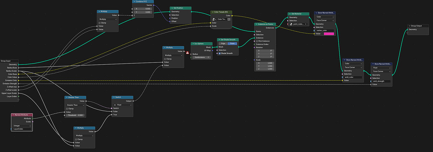Clear the point_mate material with X icon
This screenshot has height=152, width=433.
[x=306, y=24]
